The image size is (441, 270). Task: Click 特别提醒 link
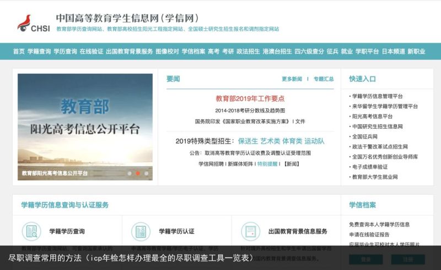coord(267,164)
